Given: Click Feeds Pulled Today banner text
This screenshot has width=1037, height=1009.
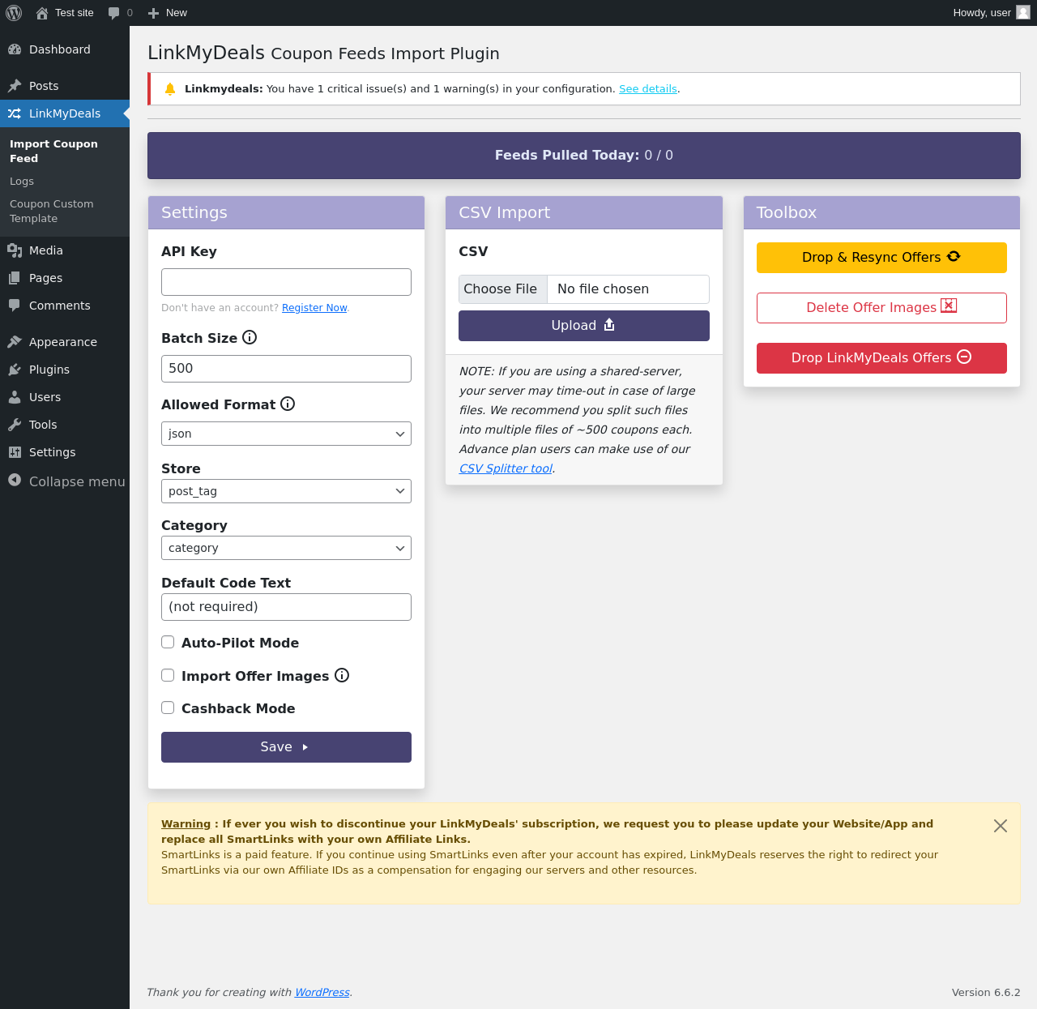Looking at the screenshot, I should [x=583, y=155].
